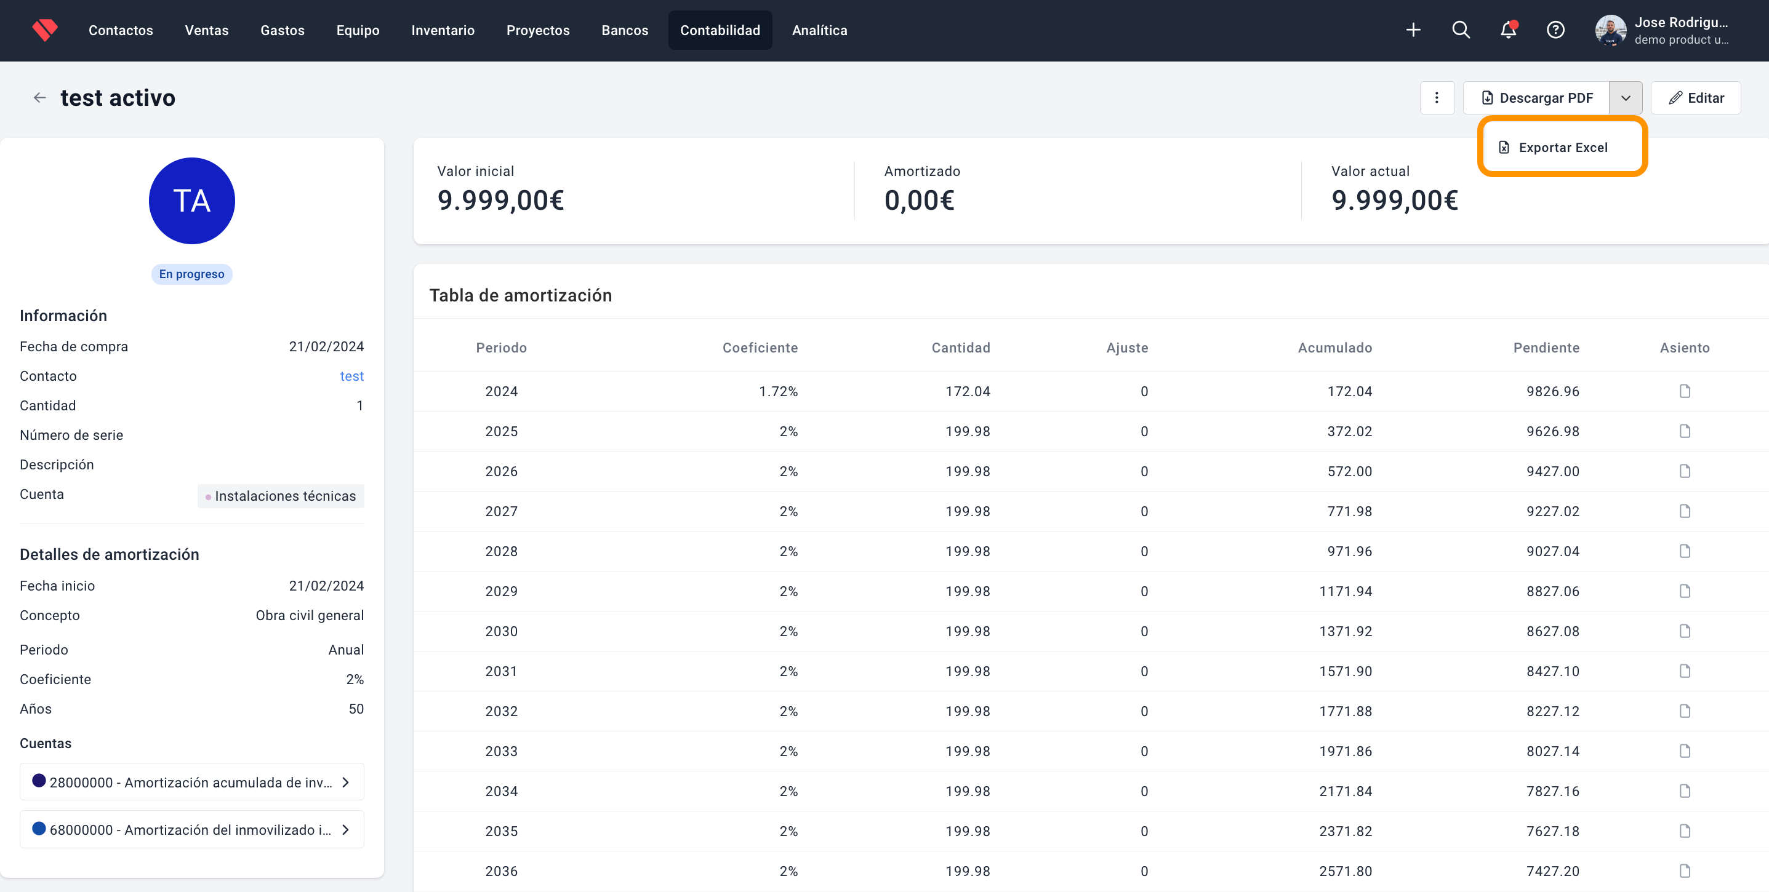This screenshot has height=892, width=1769.
Task: Click the Editar button
Action: [x=1696, y=98]
